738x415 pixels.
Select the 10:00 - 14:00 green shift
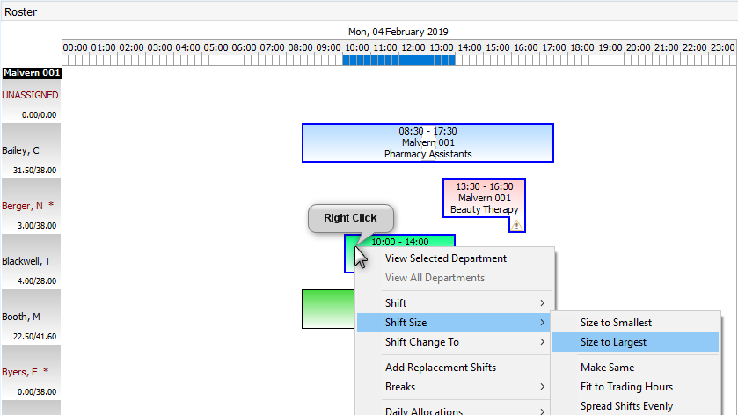pyautogui.click(x=399, y=242)
